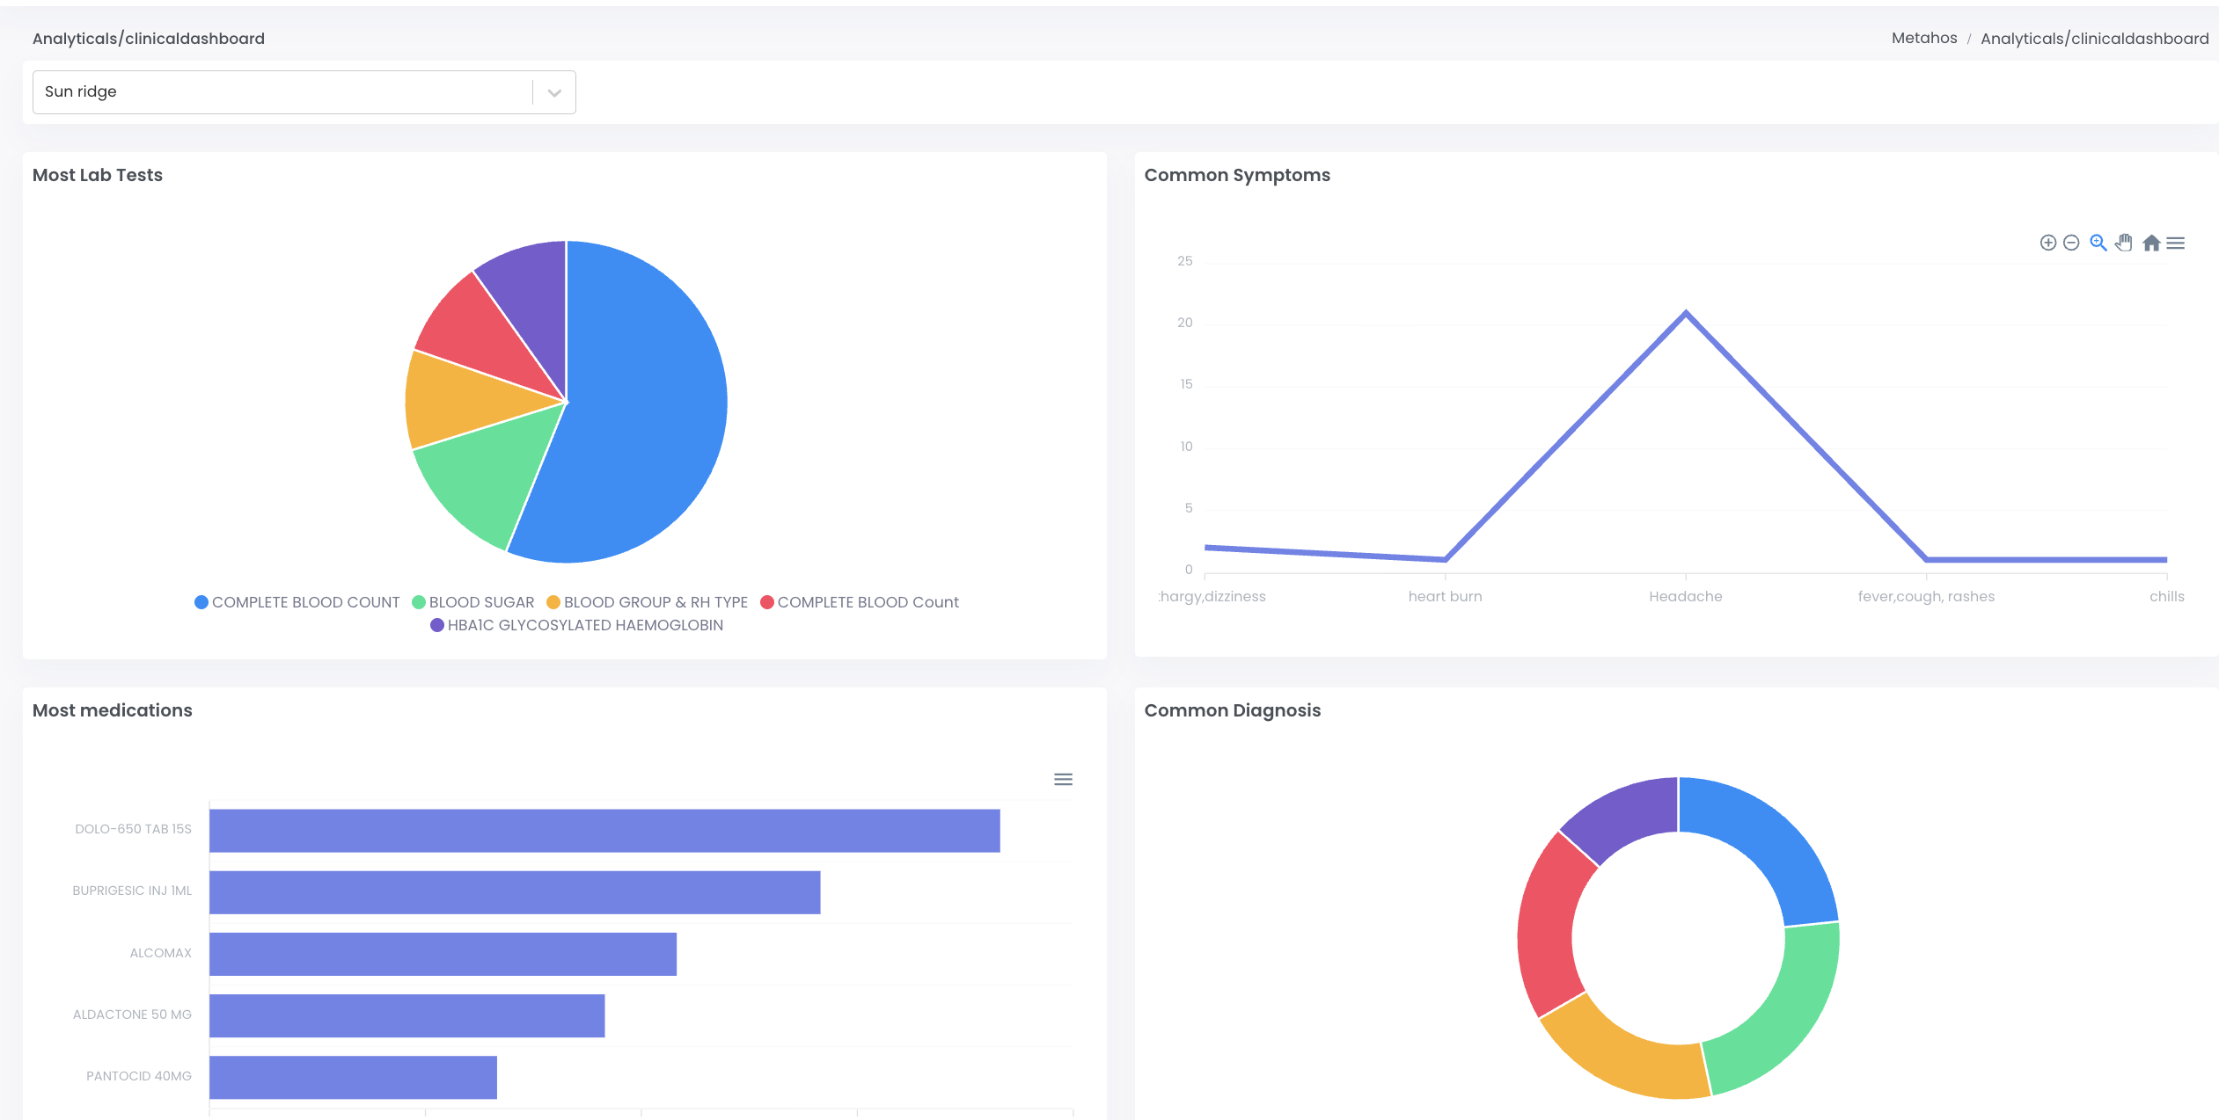
Task: Click Metahos breadcrumb link
Action: (1924, 38)
